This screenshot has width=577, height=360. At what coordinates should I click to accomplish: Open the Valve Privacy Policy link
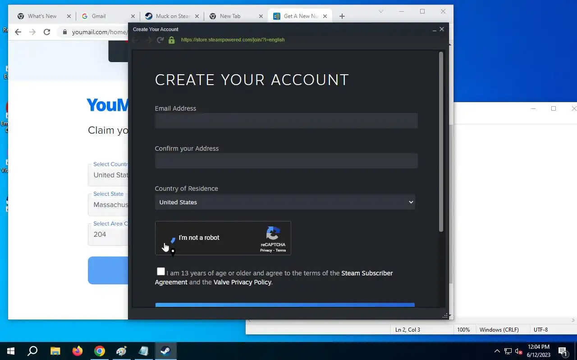coord(243,282)
